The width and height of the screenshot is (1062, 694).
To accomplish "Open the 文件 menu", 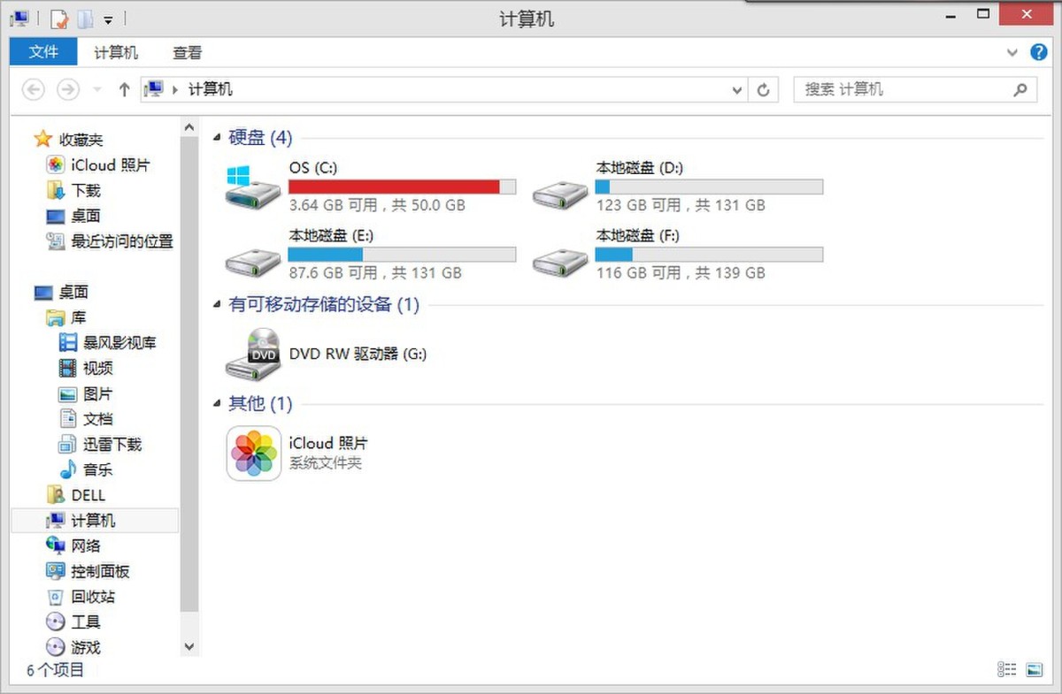I will 42,52.
